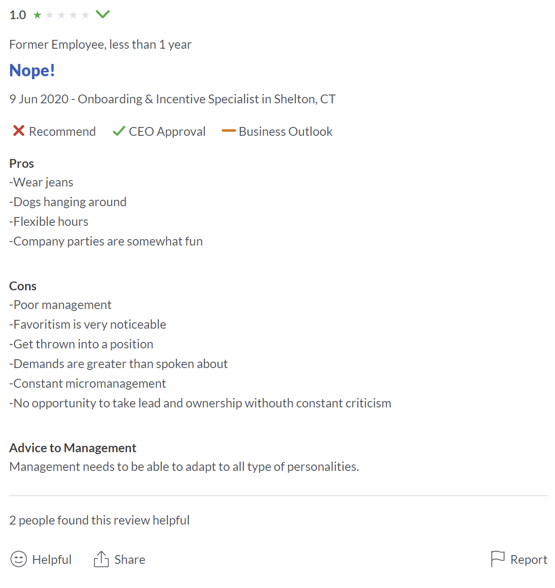Share this review
The height and width of the screenshot is (588, 555).
[119, 559]
